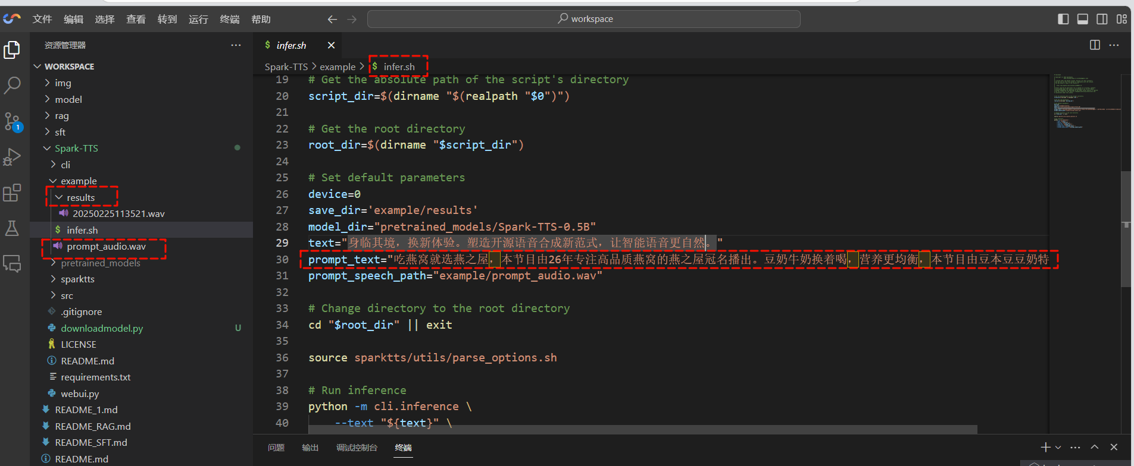Open the Explorer view in activity bar
Viewport: 1134px width, 466px height.
coord(12,50)
